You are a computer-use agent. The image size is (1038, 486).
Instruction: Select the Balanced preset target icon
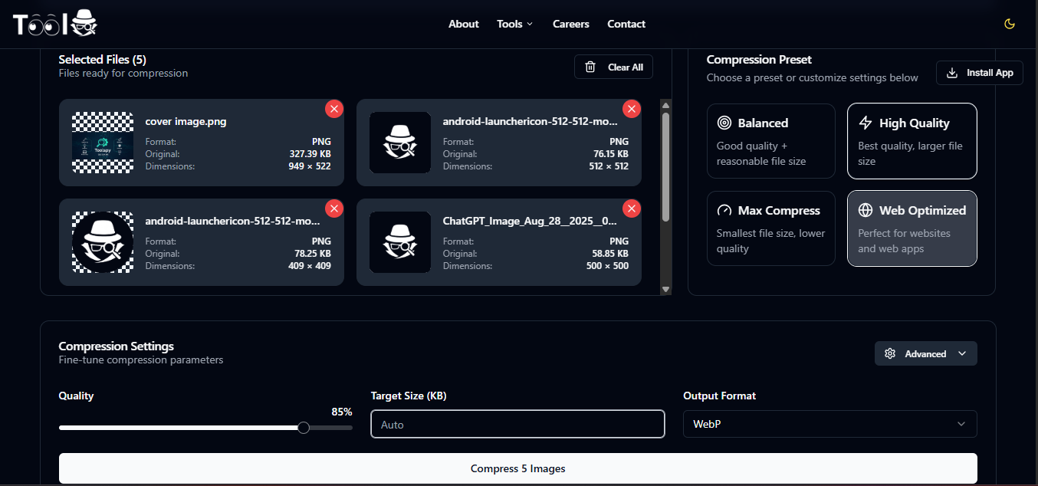723,123
